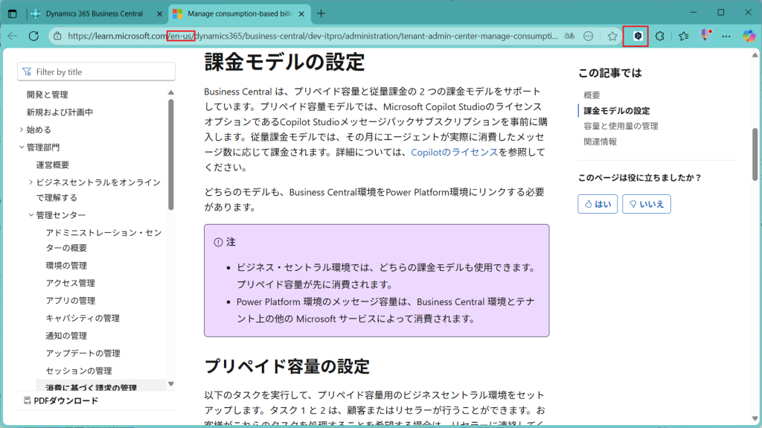
Task: Expand the 始める tree node
Action: [22, 130]
